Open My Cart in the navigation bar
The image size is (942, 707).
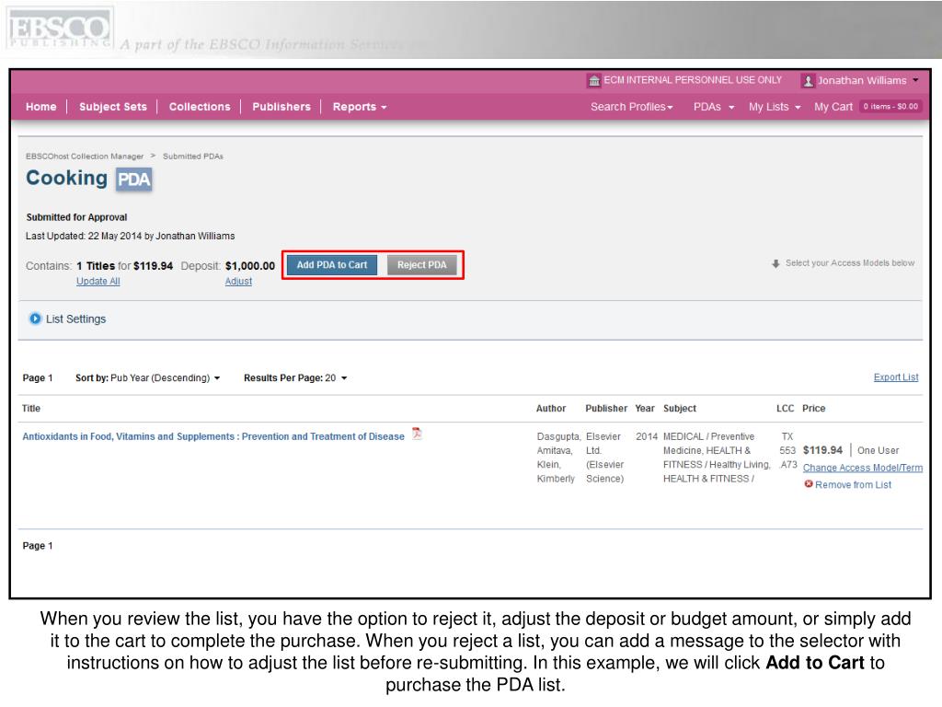click(x=833, y=107)
